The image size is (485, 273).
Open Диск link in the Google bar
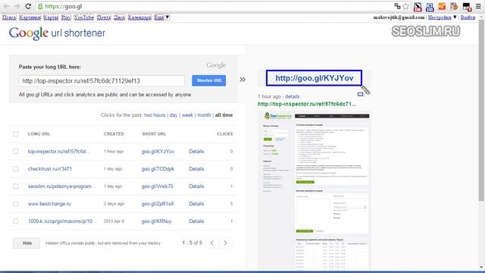[120, 17]
